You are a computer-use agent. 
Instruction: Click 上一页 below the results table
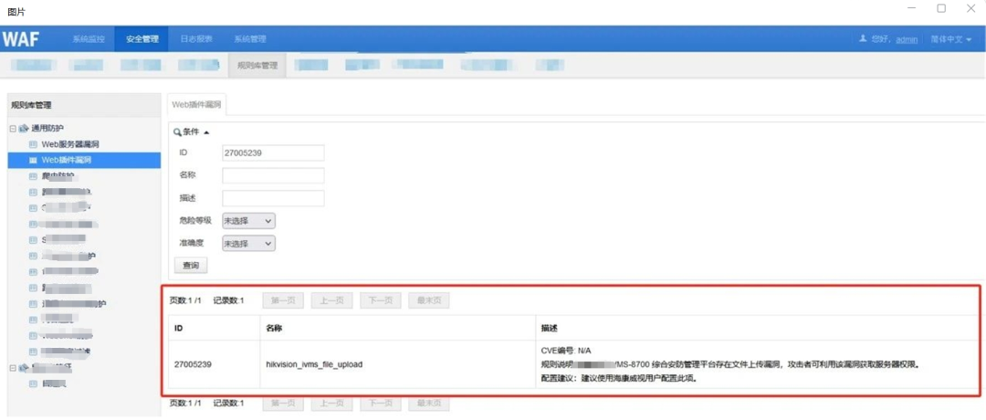[331, 403]
